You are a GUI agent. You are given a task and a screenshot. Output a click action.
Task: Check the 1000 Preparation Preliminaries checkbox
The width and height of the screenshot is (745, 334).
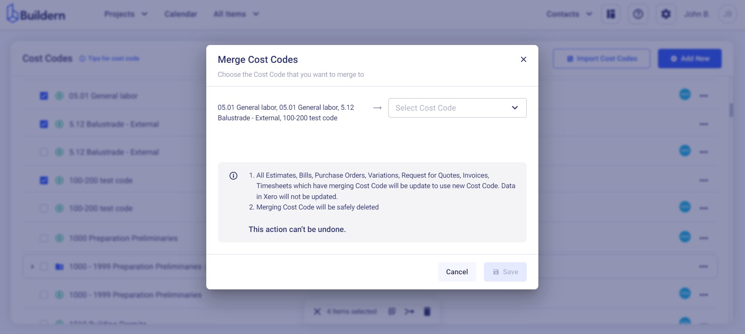coord(44,238)
